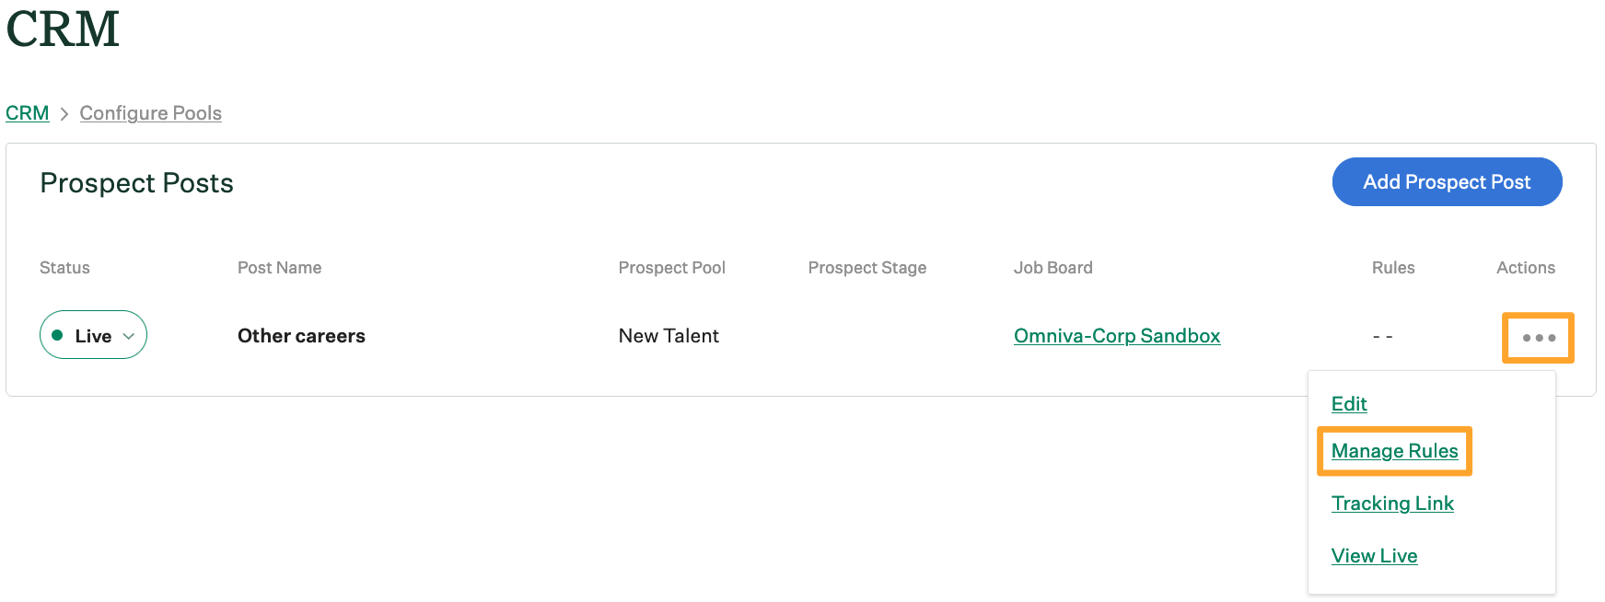
Task: Click the Add Prospect Post button
Action: pyautogui.click(x=1446, y=182)
